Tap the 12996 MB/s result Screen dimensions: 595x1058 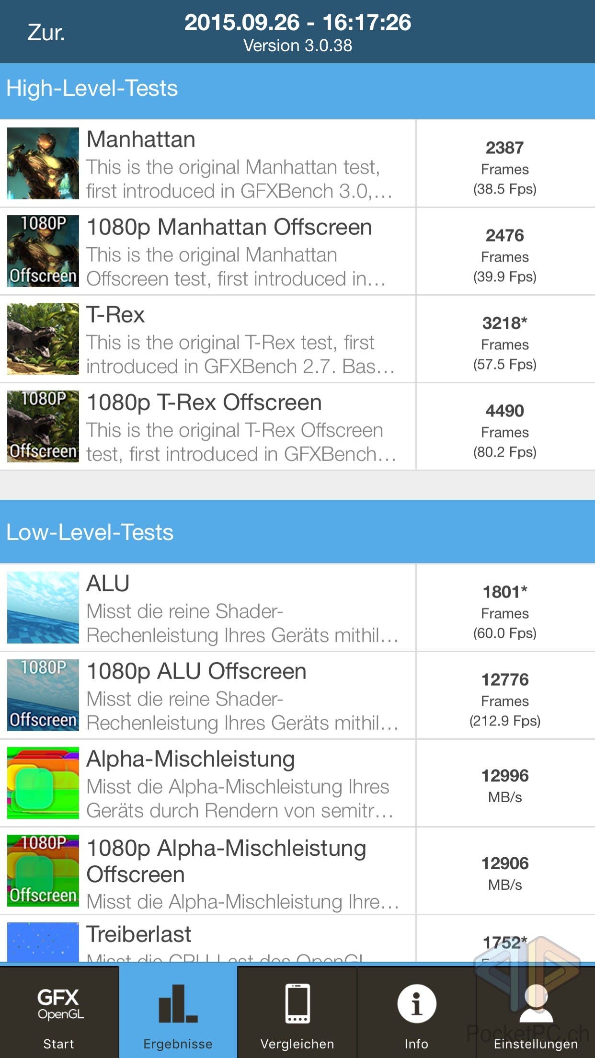pos(505,785)
